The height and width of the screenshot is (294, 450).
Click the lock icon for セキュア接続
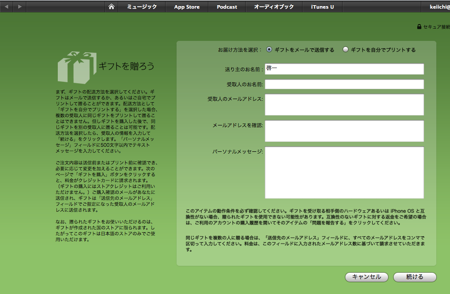pos(419,27)
